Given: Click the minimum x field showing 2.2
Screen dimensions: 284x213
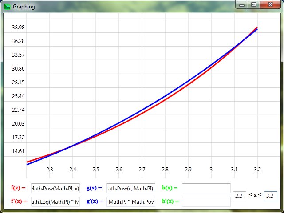Looking at the screenshot, I should [239, 196].
